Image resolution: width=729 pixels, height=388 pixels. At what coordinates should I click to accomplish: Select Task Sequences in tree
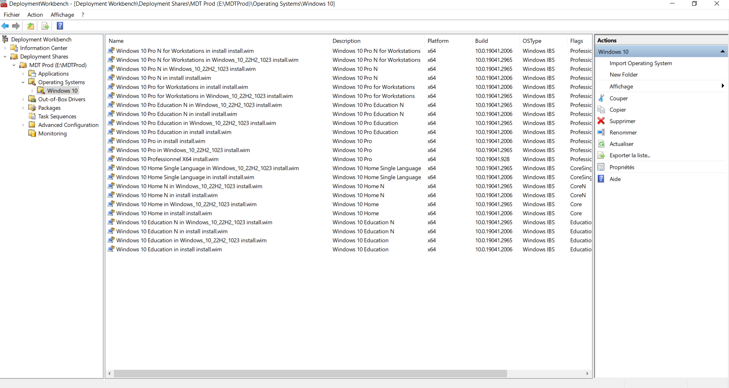[x=57, y=116]
